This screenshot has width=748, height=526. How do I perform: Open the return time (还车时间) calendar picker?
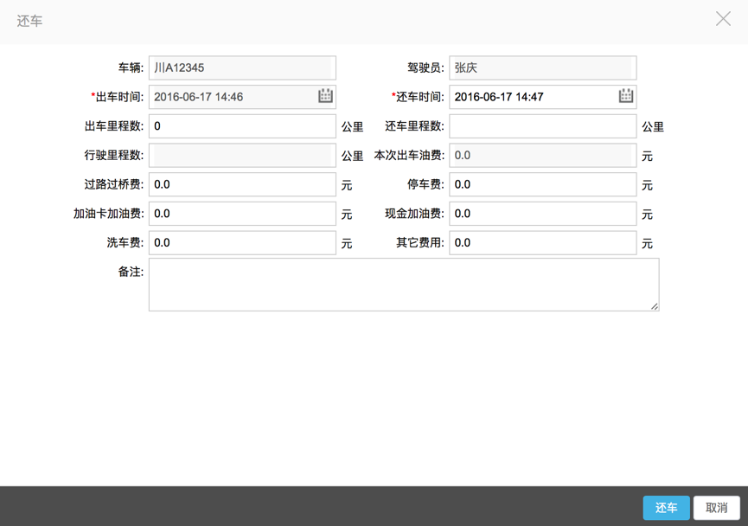click(x=625, y=96)
